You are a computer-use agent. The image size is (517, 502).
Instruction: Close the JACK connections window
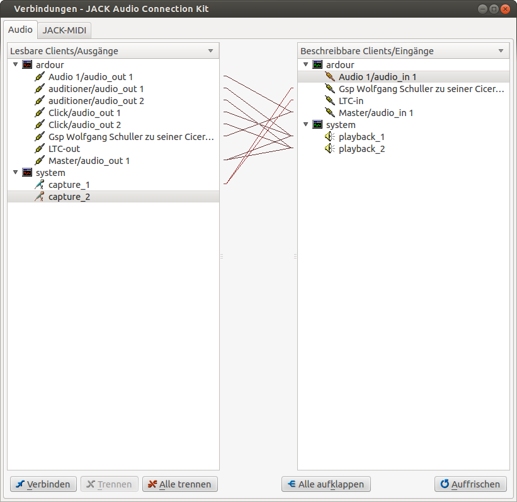pos(505,9)
